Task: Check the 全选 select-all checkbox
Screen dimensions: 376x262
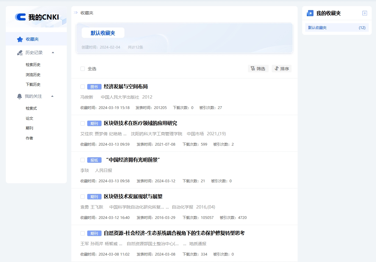Action: [x=83, y=69]
